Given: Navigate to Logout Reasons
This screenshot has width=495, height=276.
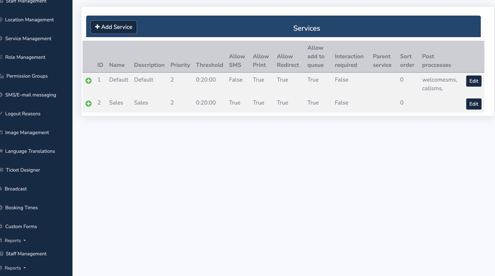Looking at the screenshot, I should click(x=23, y=114).
